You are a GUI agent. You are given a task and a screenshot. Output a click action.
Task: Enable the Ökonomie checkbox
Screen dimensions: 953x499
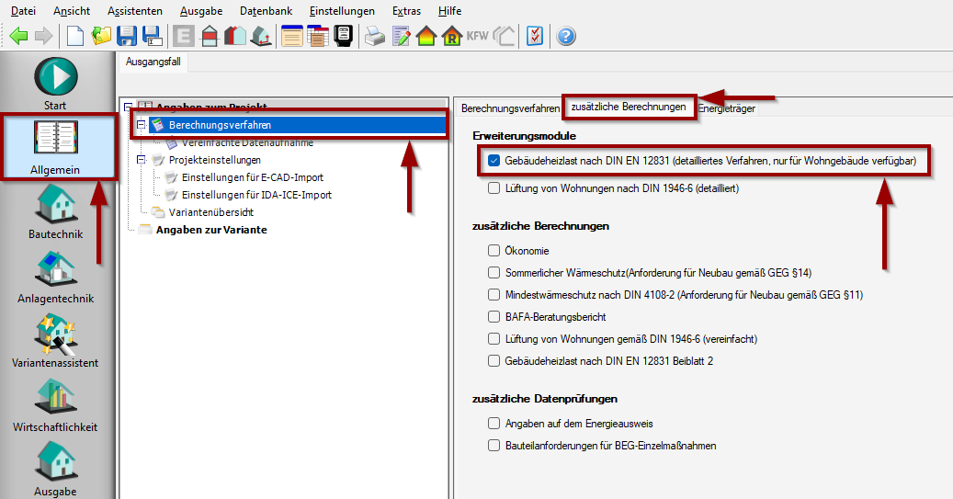[494, 250]
